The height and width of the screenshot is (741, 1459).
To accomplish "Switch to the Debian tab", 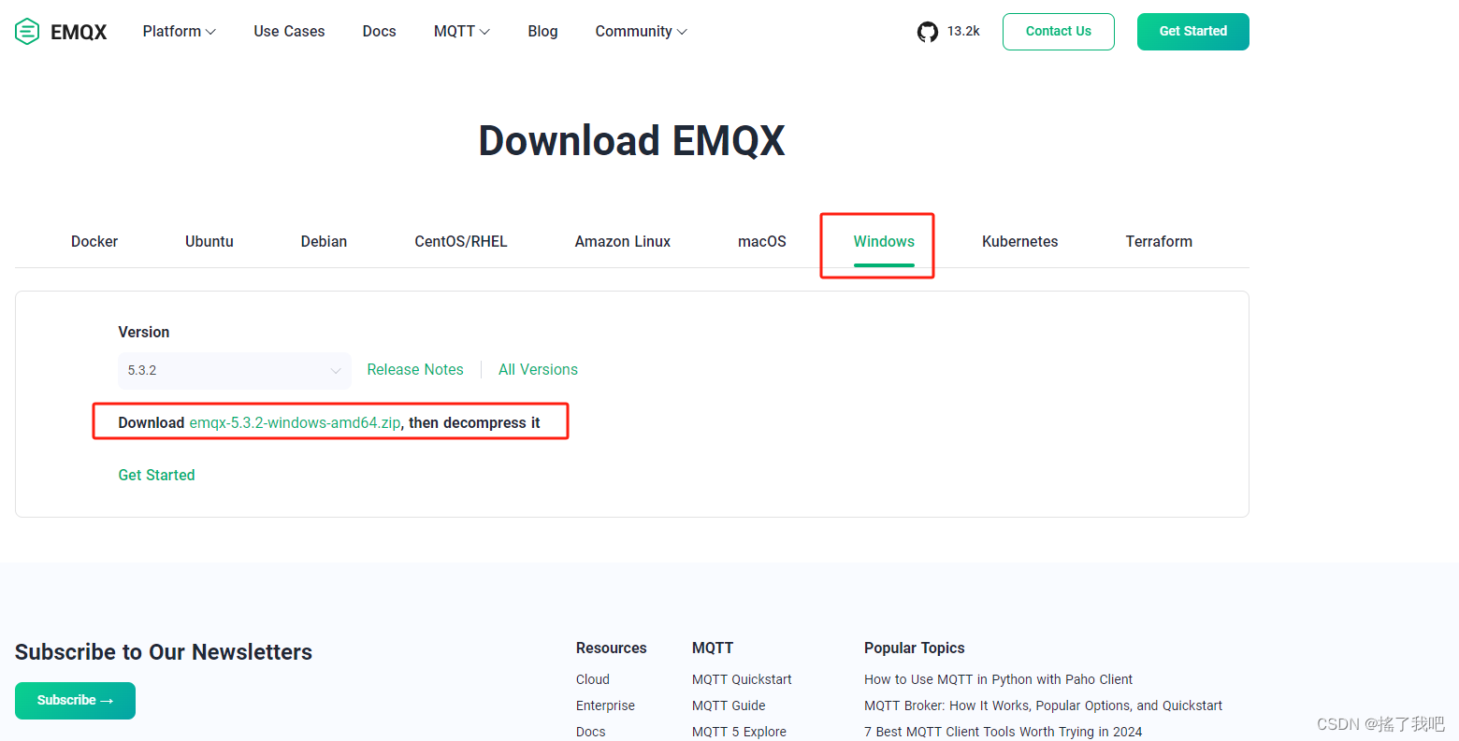I will [x=324, y=241].
